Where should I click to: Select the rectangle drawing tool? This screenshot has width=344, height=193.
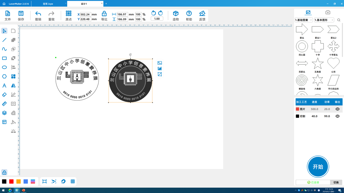(x=4, y=58)
